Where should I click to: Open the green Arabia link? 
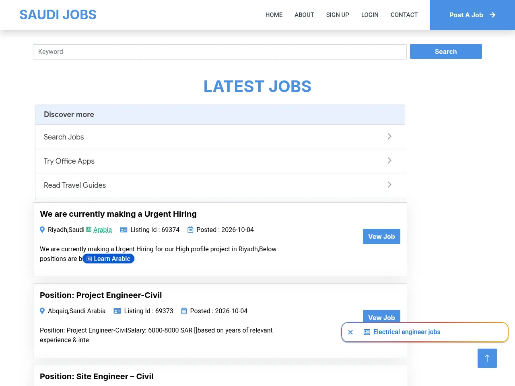tap(103, 230)
